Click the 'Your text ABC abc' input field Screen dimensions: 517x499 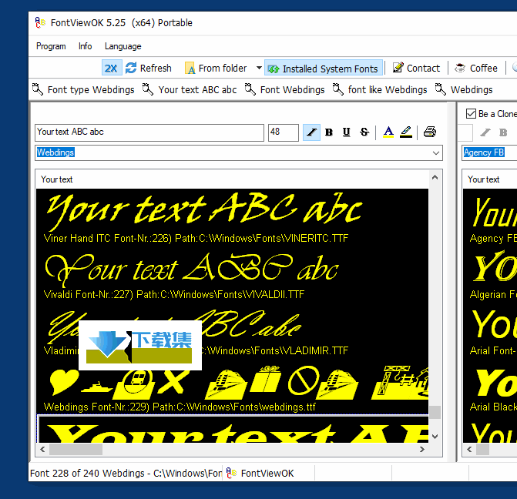click(149, 132)
